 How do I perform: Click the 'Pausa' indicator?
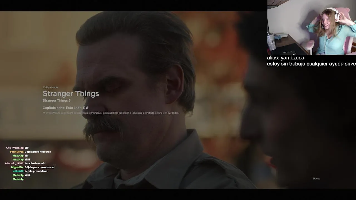click(x=317, y=179)
